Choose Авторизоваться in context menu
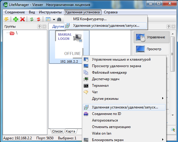 click(x=124, y=120)
